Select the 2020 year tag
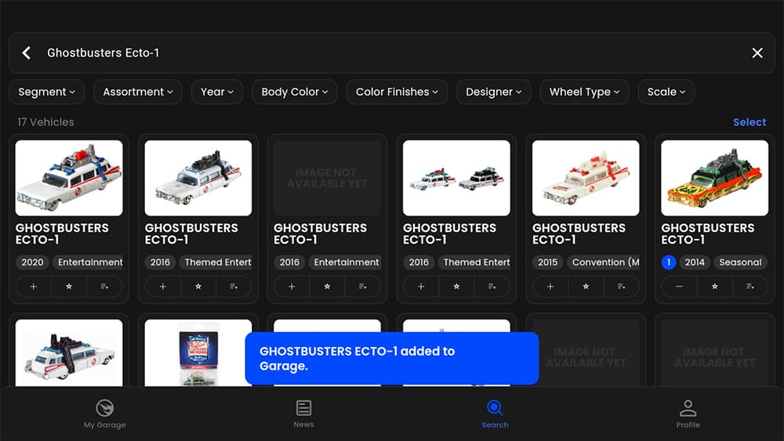Image resolution: width=784 pixels, height=441 pixels. [32, 262]
